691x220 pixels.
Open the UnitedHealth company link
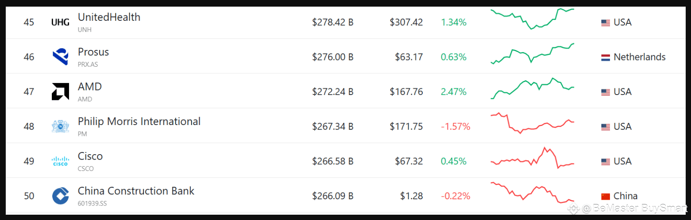[109, 17]
